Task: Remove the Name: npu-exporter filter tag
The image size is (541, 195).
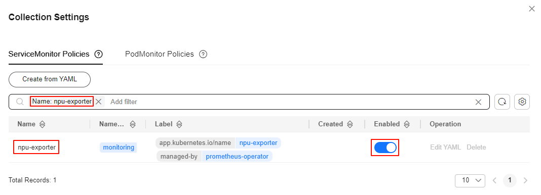Action: click(x=99, y=102)
